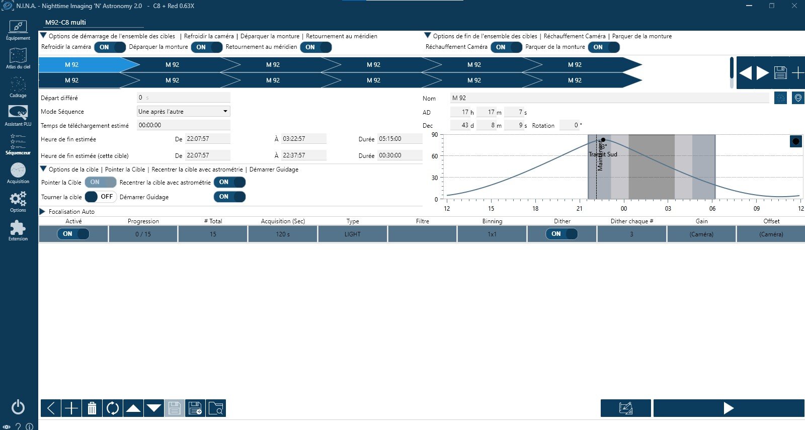Open the Cadrage framing tool
805x430 pixels.
(x=18, y=87)
